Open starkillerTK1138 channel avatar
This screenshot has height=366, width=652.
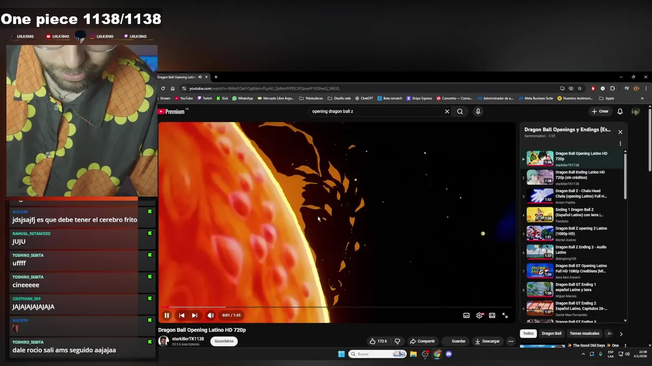164,341
